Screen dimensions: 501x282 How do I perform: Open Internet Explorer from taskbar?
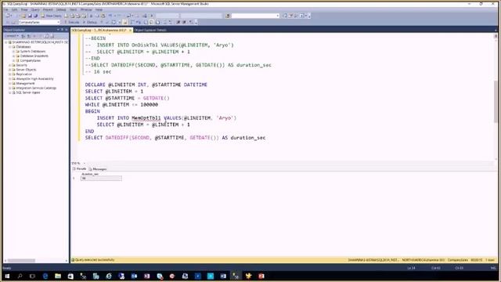pos(109,276)
